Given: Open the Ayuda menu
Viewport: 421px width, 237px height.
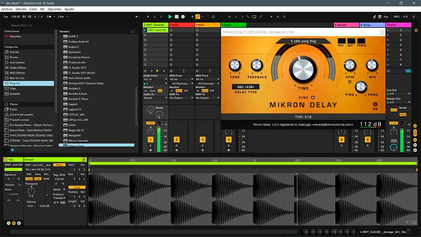Looking at the screenshot, I should [69, 9].
